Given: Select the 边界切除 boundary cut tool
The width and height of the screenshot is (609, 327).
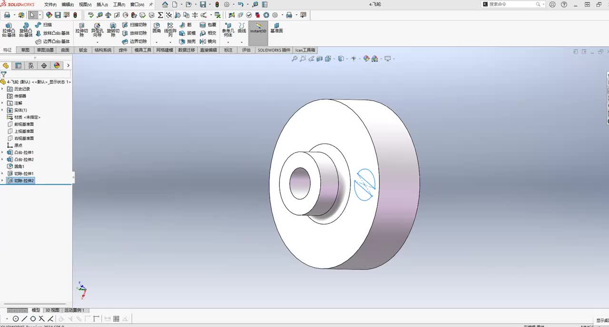Looking at the screenshot, I should 135,41.
